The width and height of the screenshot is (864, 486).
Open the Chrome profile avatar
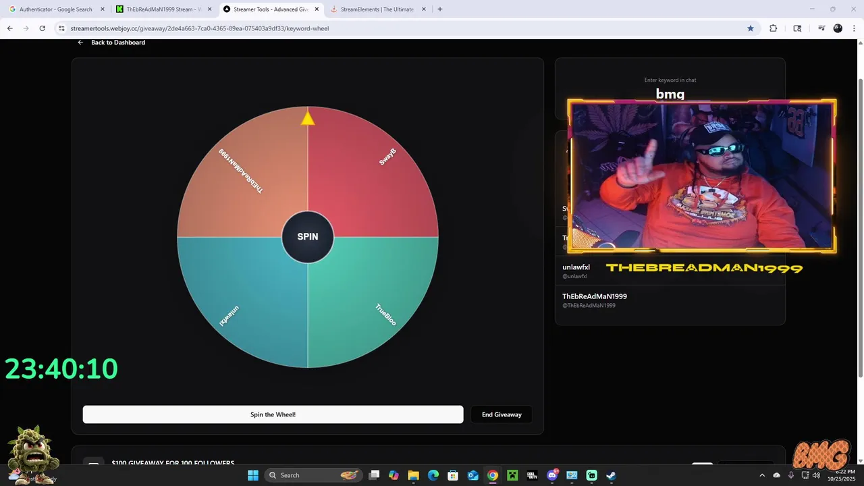click(x=838, y=28)
